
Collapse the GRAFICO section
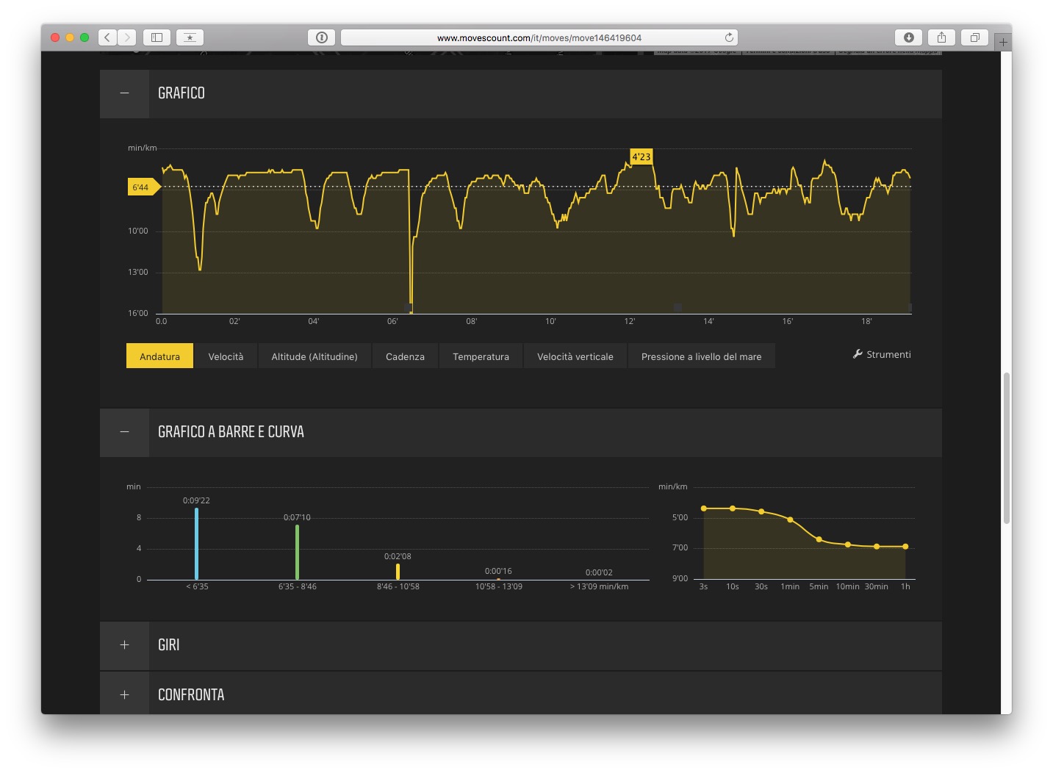click(x=124, y=93)
